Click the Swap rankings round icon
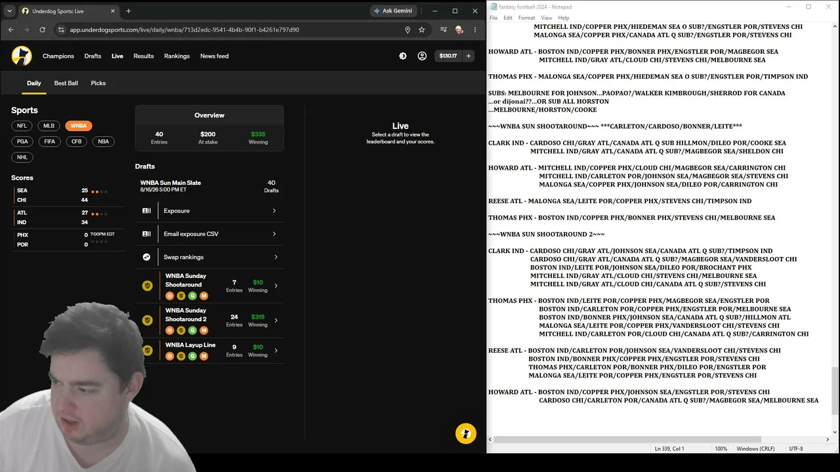Image resolution: width=840 pixels, height=472 pixels. point(146,257)
